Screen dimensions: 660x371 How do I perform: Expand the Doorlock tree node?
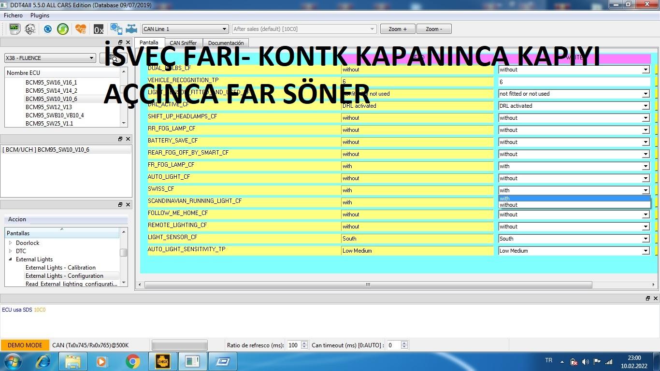click(x=11, y=243)
